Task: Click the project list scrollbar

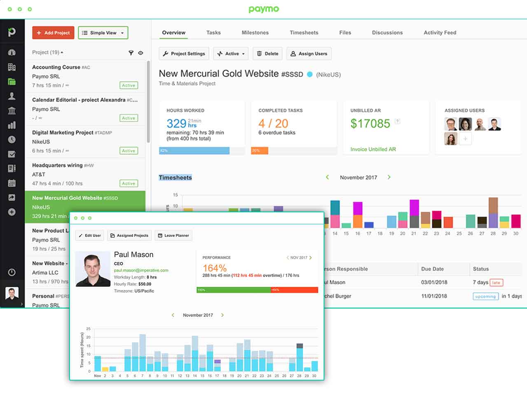Action: [x=148, y=102]
